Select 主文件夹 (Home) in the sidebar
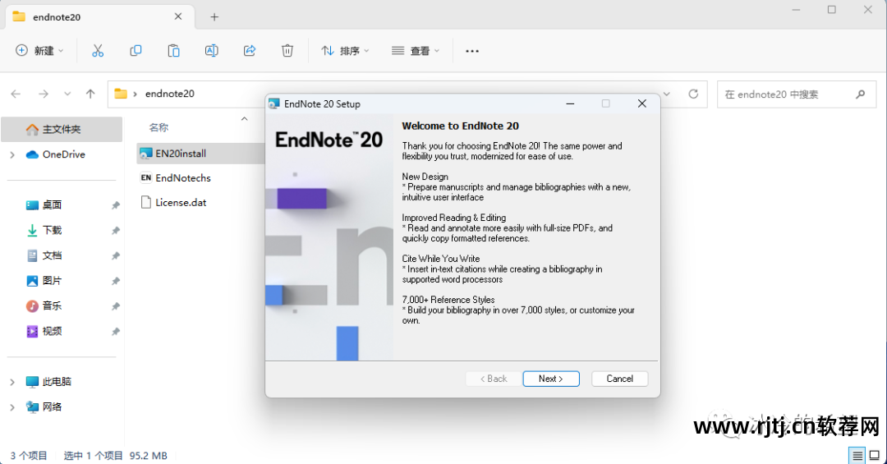 pyautogui.click(x=62, y=129)
